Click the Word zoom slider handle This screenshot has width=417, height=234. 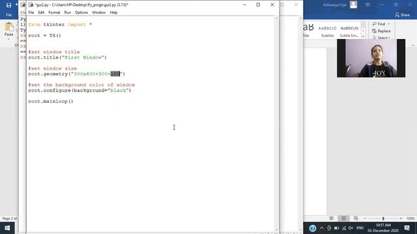(383, 218)
